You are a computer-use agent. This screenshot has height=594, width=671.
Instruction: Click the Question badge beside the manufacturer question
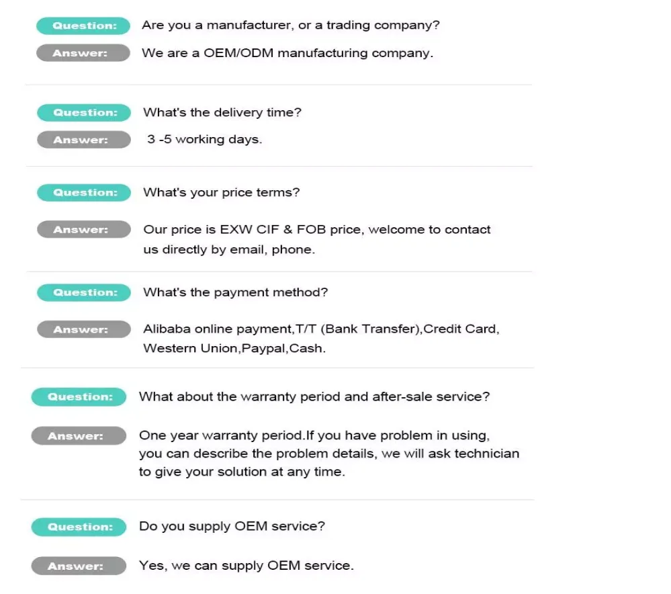tap(83, 26)
